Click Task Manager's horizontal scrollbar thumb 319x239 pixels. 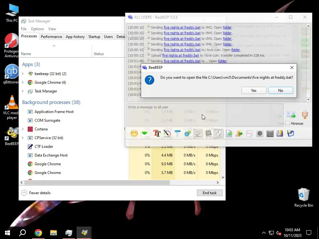point(97,182)
